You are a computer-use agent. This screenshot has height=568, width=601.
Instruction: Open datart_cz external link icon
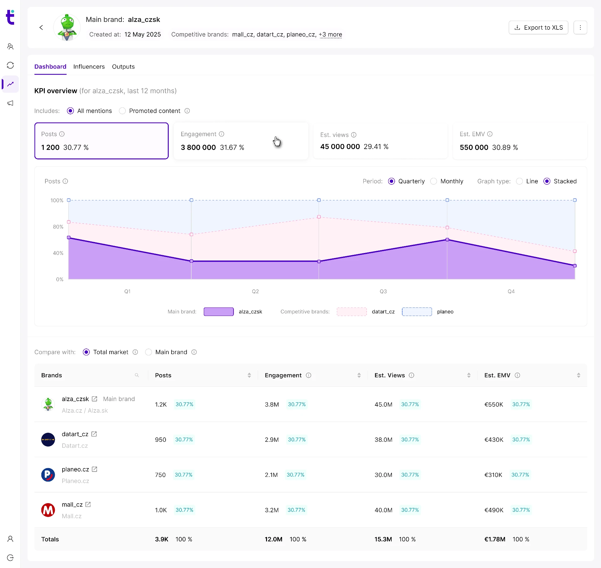pos(94,434)
